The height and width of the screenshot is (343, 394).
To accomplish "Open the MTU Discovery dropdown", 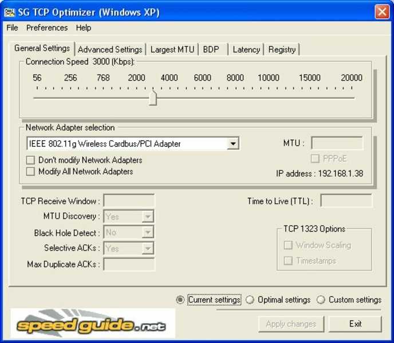I will [148, 217].
